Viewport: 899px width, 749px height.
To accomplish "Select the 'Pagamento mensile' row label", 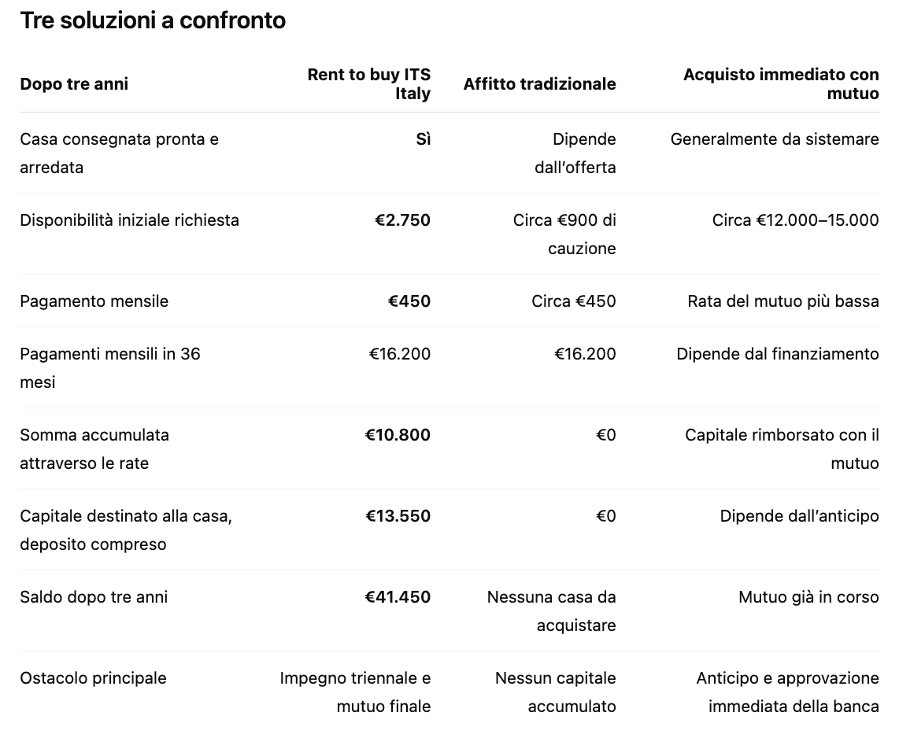I will pos(94,301).
